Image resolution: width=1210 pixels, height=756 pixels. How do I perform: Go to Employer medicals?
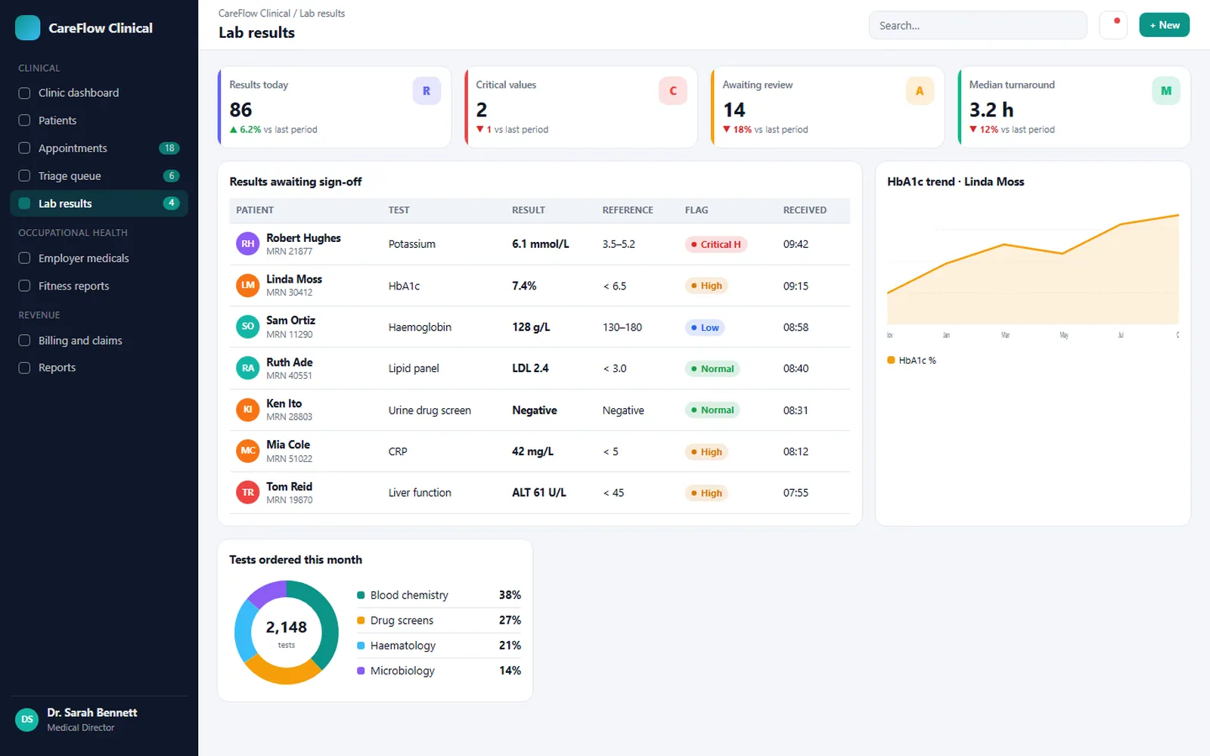coord(99,259)
